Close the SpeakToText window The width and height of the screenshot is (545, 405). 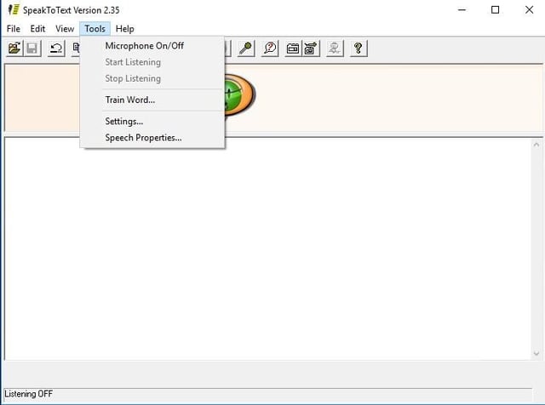pos(529,9)
